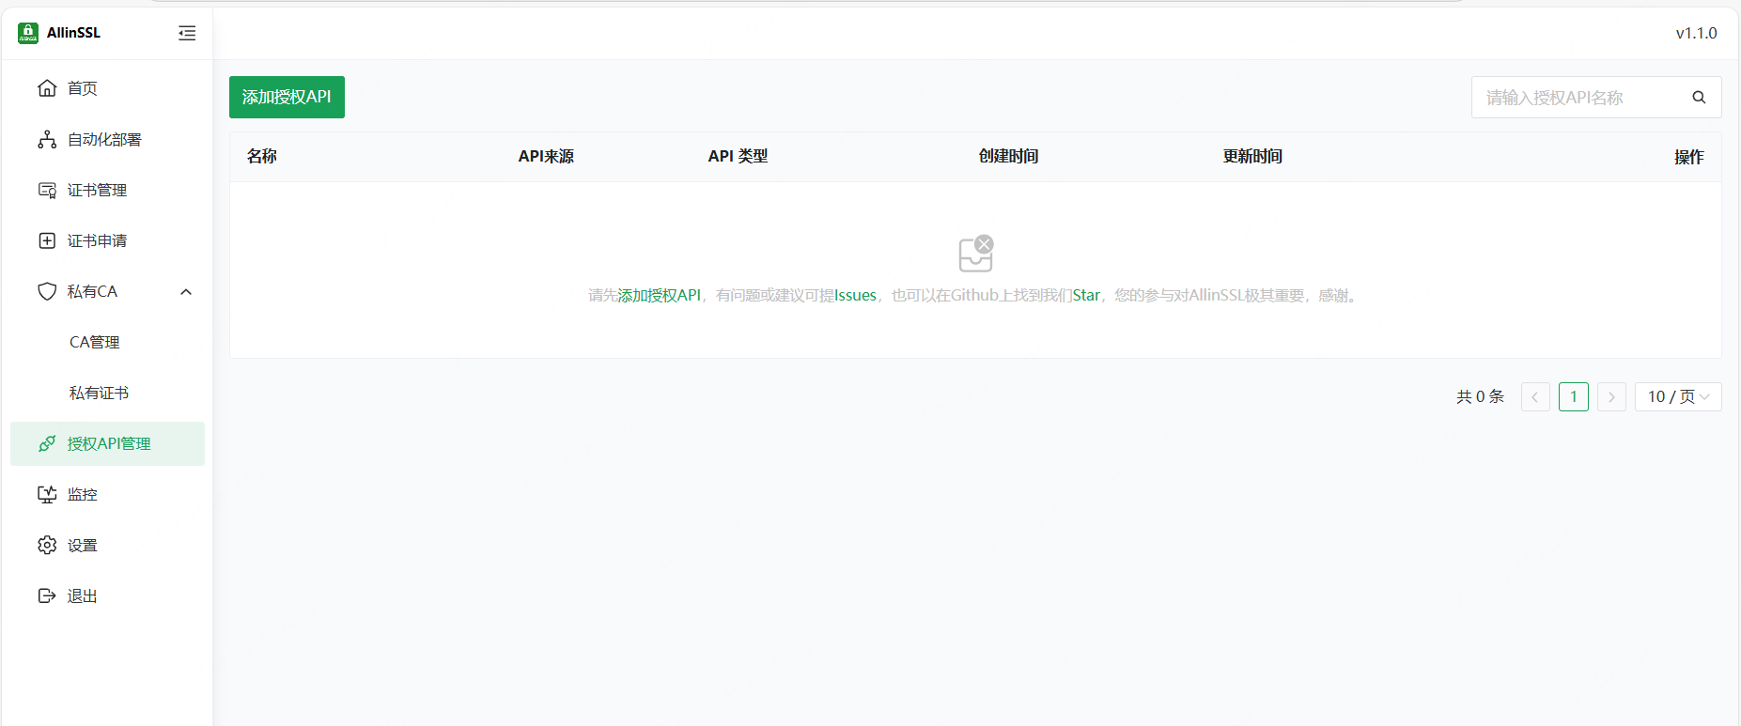Click the gear icon beside 设置
Screen dimensions: 1741x726
(47, 545)
